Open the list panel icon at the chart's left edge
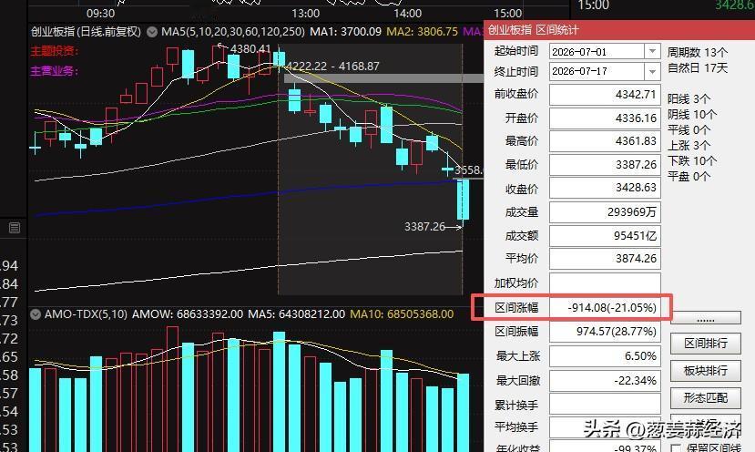 tap(15, 228)
